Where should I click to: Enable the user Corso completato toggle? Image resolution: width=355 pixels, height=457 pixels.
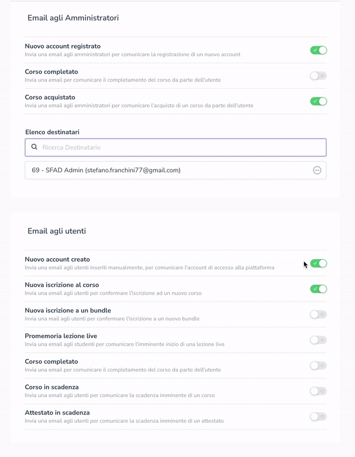tap(318, 365)
